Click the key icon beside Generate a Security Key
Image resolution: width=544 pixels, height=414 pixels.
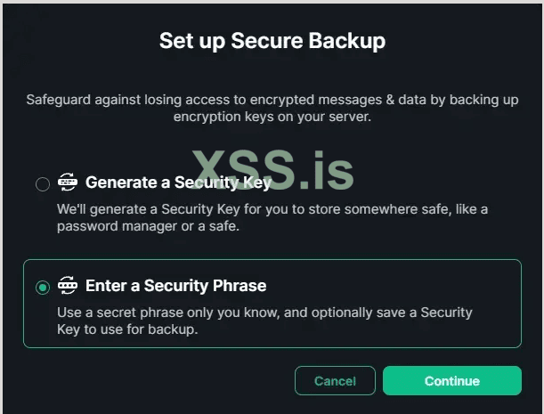(68, 183)
